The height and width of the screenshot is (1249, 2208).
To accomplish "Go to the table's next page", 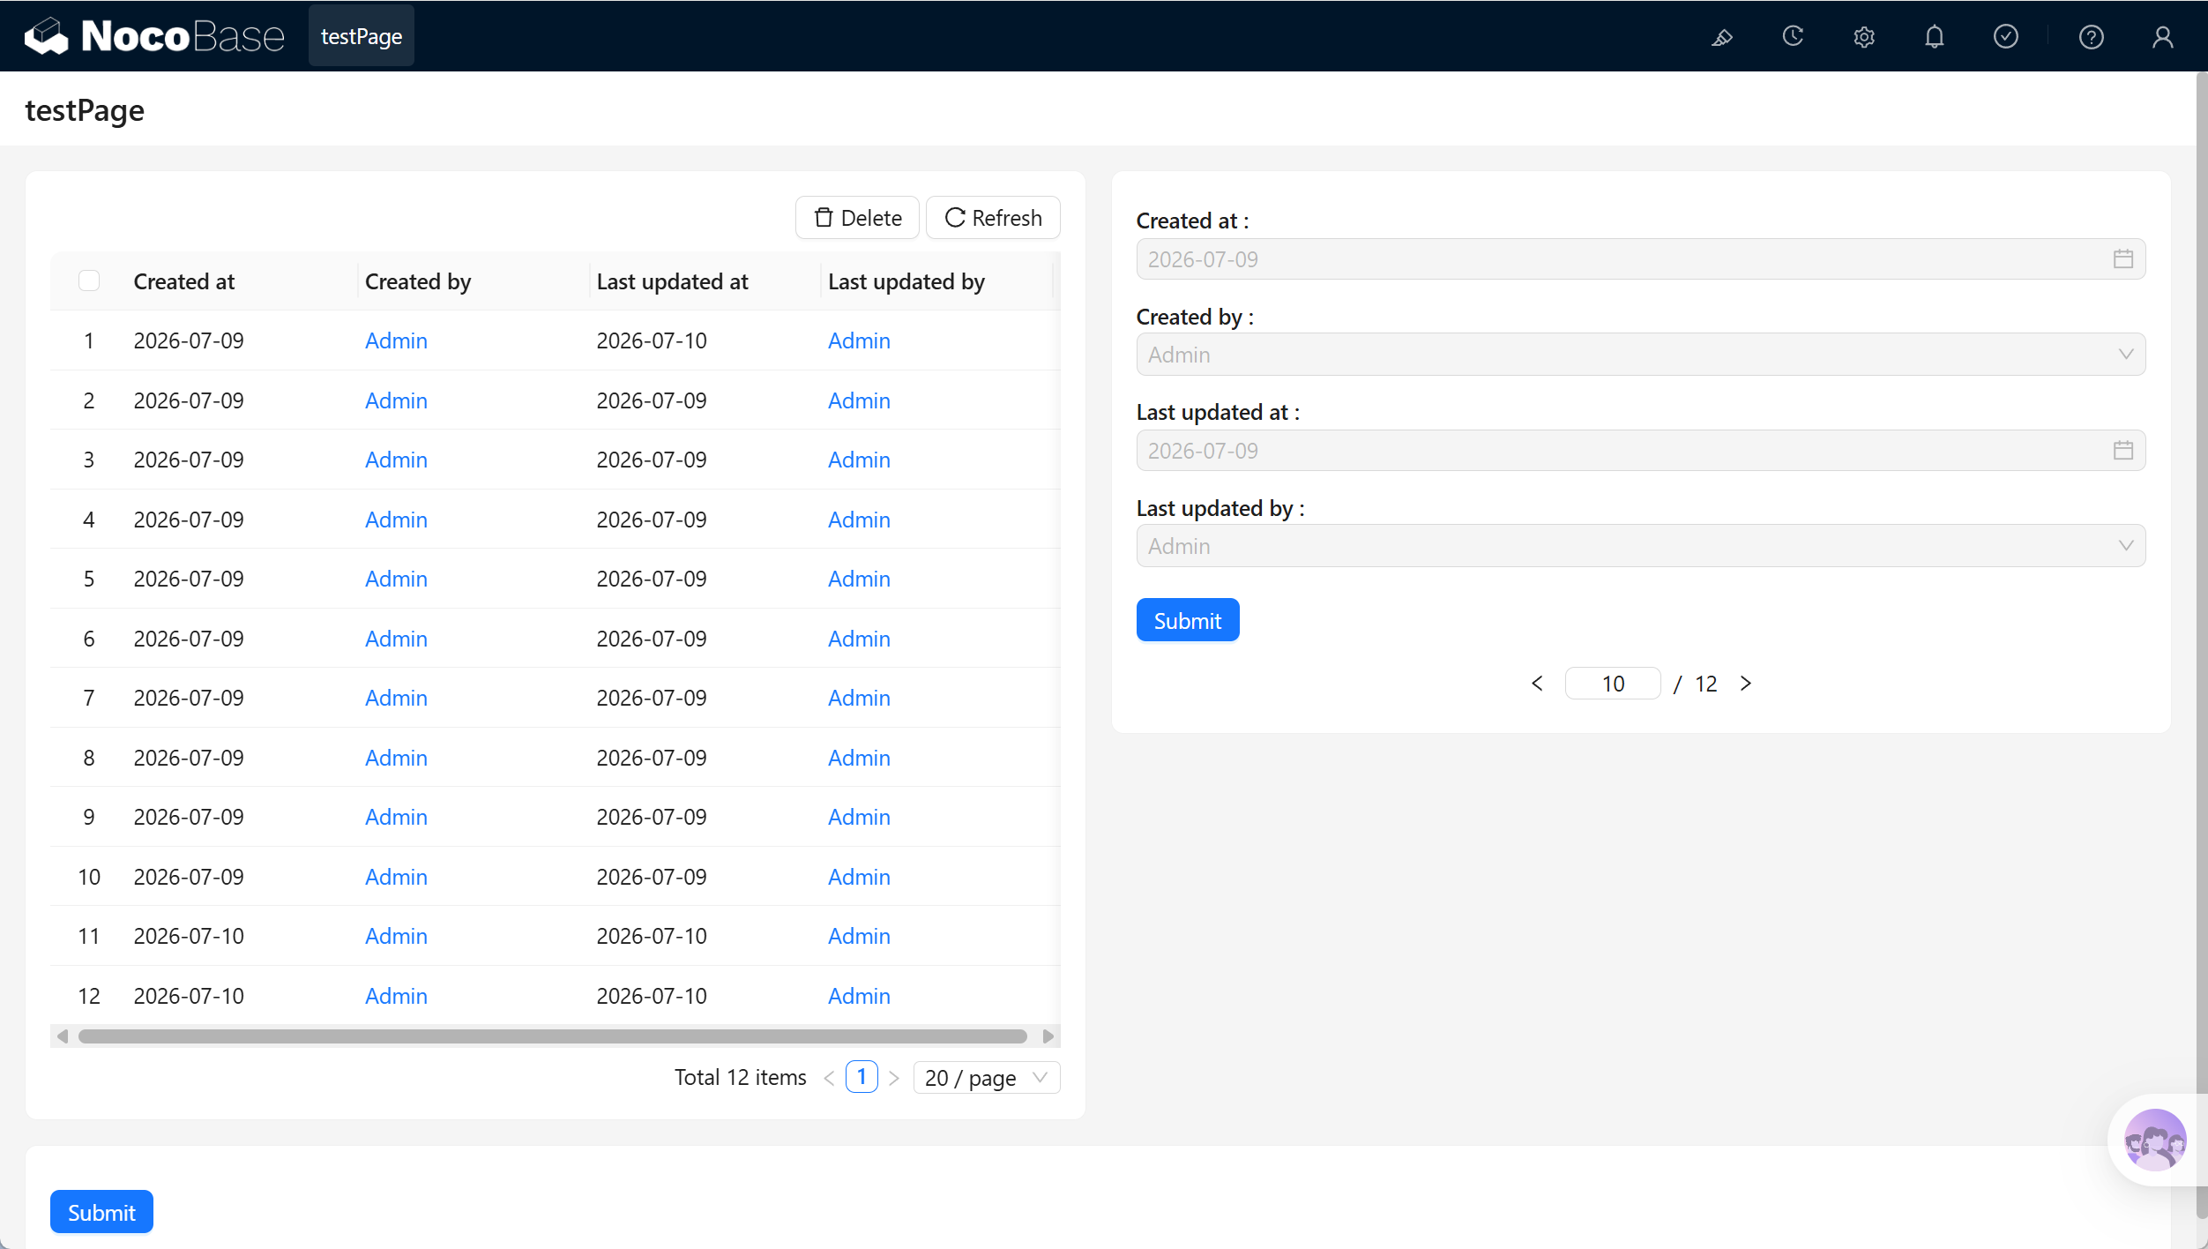I will click(893, 1078).
